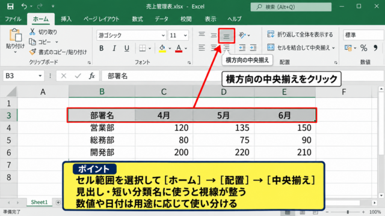Open the ファイル tab
Screen dimensions: 385x216
click(x=13, y=19)
